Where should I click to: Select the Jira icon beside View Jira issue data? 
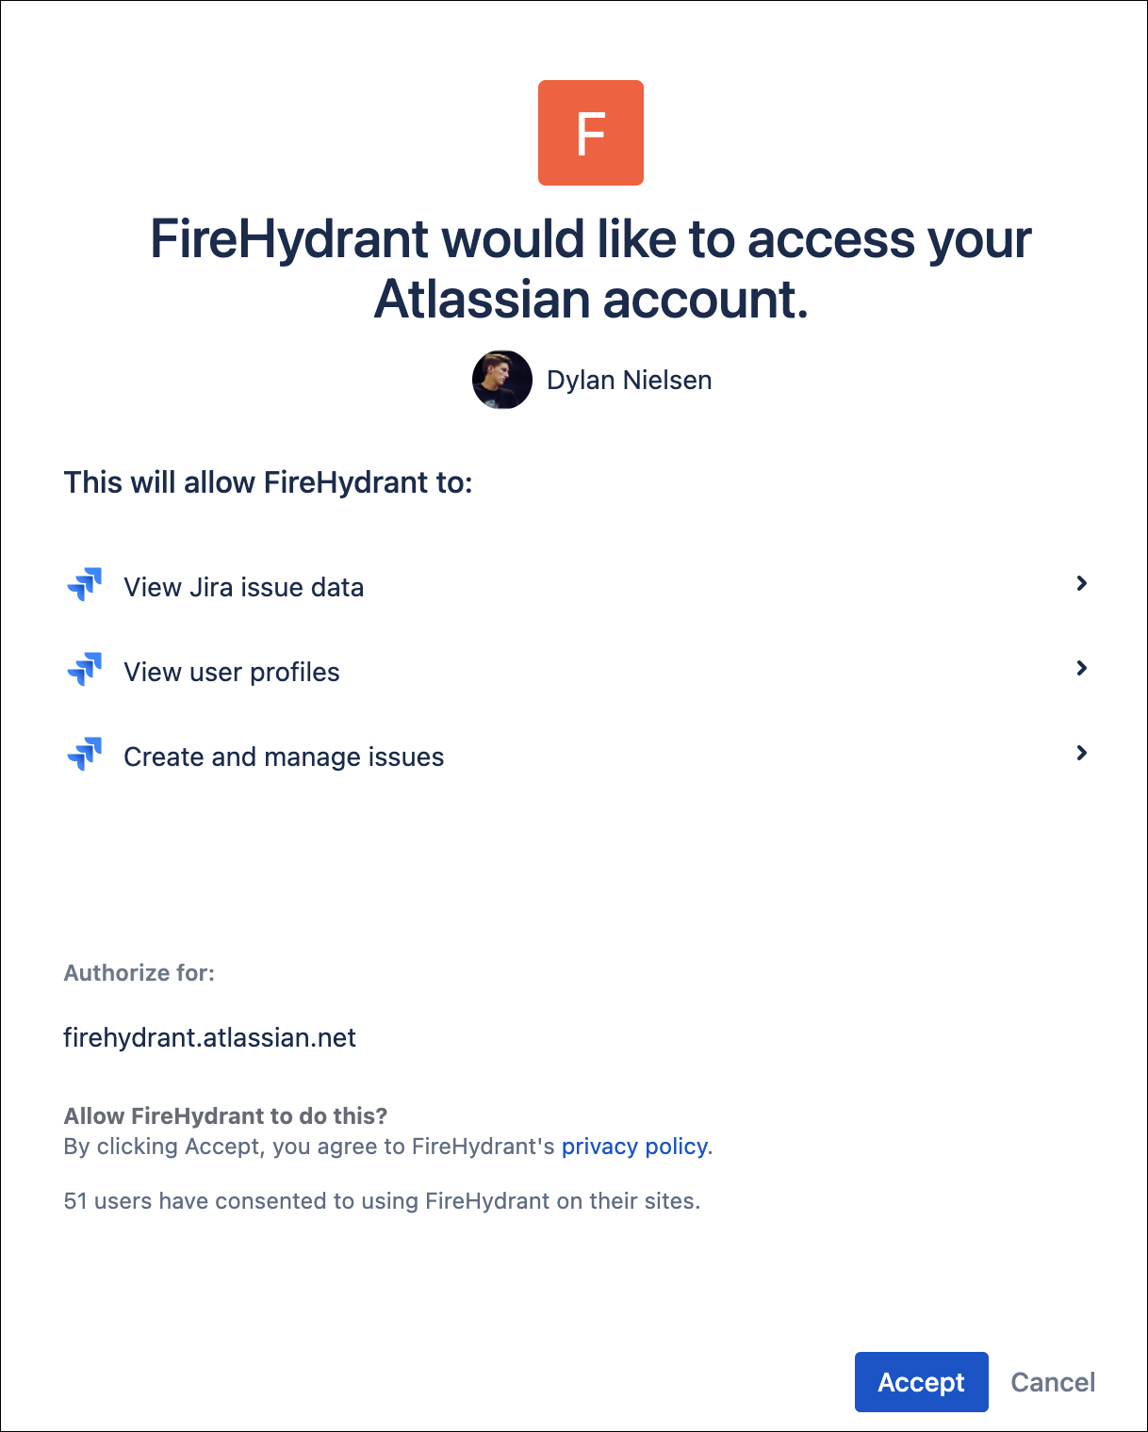(84, 585)
